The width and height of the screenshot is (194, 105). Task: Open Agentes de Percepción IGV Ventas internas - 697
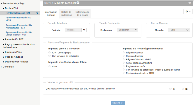pyautogui.click(x=19, y=34)
